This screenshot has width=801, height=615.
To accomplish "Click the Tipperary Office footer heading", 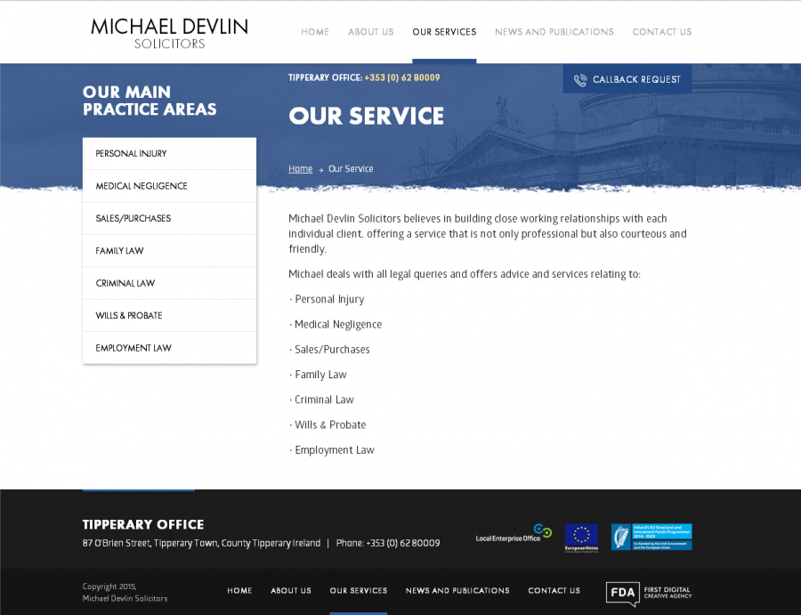I will (143, 524).
